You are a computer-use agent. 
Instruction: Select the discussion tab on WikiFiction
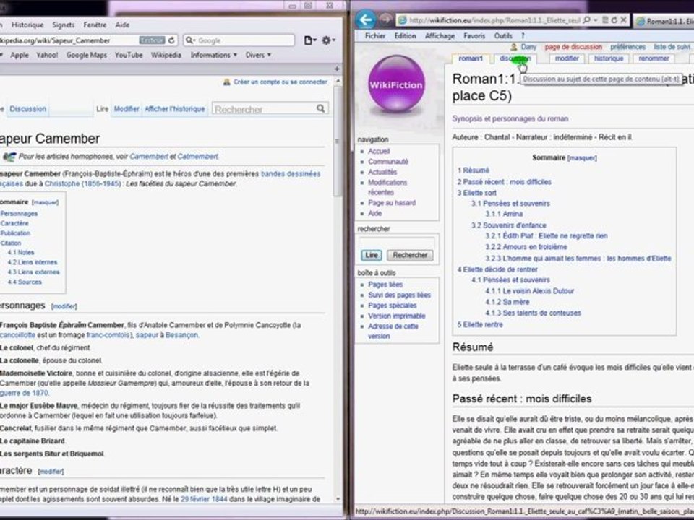point(515,58)
